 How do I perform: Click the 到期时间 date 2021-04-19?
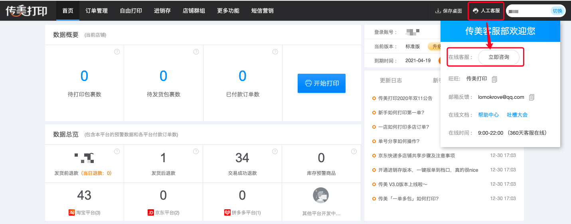click(418, 61)
